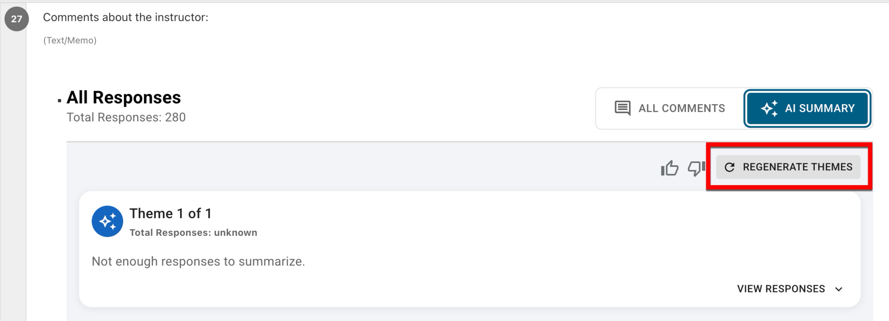
Task: Select the AI SUMMARY tab label
Action: [x=820, y=108]
